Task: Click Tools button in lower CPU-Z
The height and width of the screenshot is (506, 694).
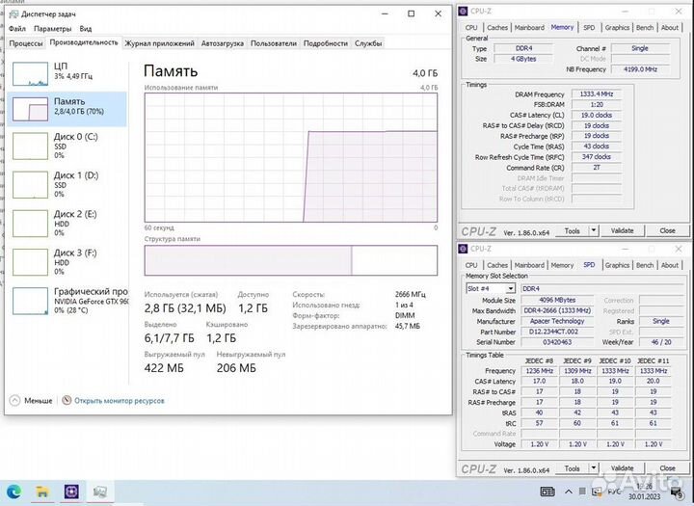Action: [x=572, y=467]
